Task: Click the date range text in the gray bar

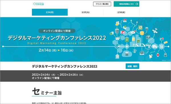Action: pyautogui.click(x=58, y=75)
